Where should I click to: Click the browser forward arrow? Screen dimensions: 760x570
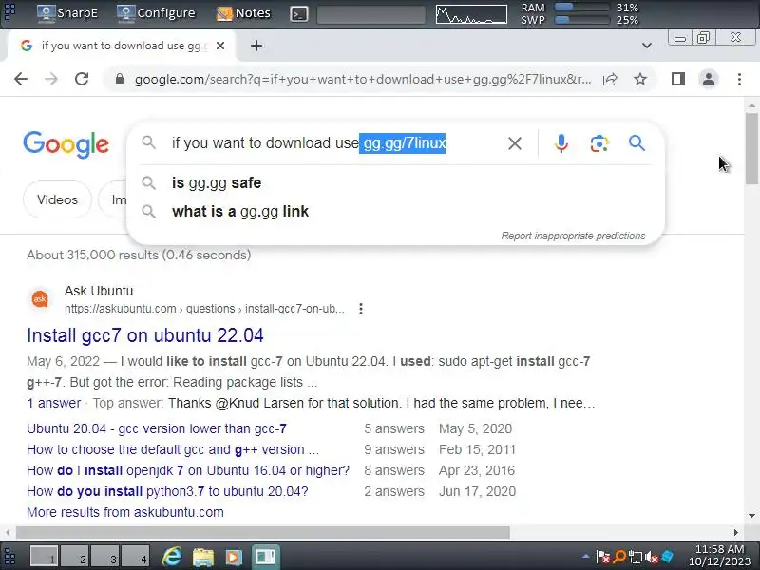point(51,79)
